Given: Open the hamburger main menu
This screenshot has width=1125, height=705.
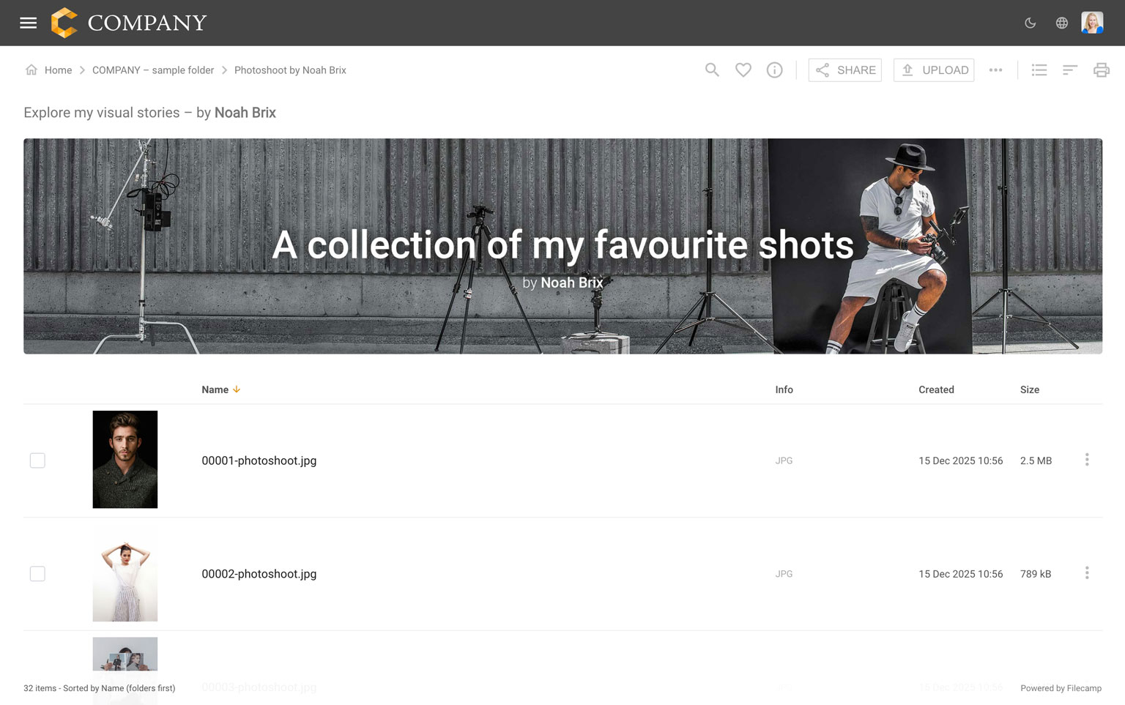Looking at the screenshot, I should [x=28, y=23].
